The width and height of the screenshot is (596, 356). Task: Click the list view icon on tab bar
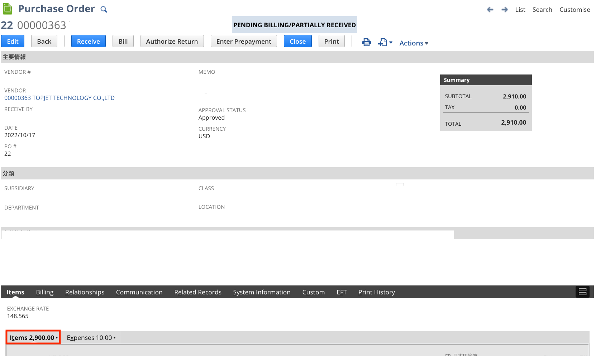coord(582,292)
